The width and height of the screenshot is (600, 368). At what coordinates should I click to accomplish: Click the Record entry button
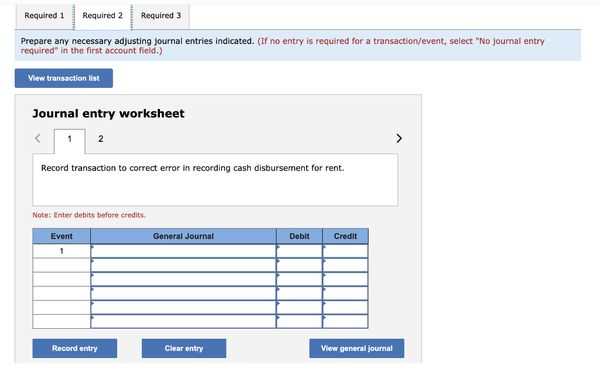tap(74, 348)
